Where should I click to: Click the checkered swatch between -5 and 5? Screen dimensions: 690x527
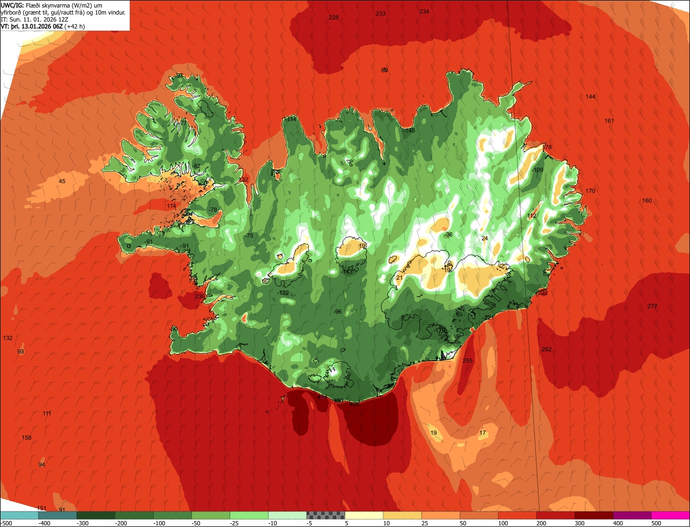tap(326, 516)
